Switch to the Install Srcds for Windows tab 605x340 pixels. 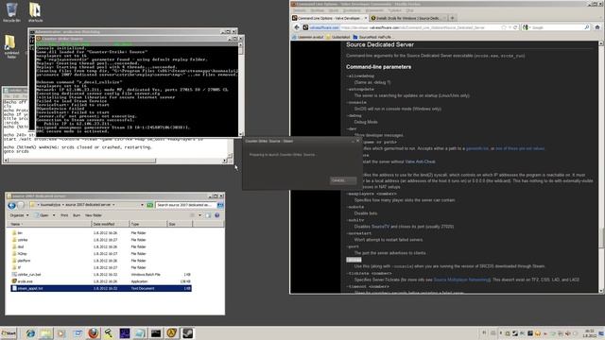click(x=407, y=18)
